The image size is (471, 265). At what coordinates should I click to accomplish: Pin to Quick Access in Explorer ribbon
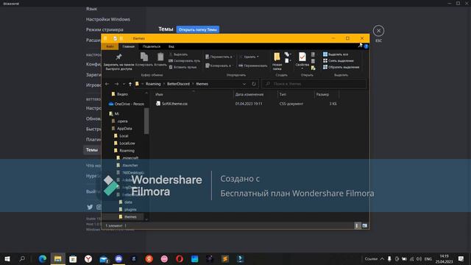point(118,62)
